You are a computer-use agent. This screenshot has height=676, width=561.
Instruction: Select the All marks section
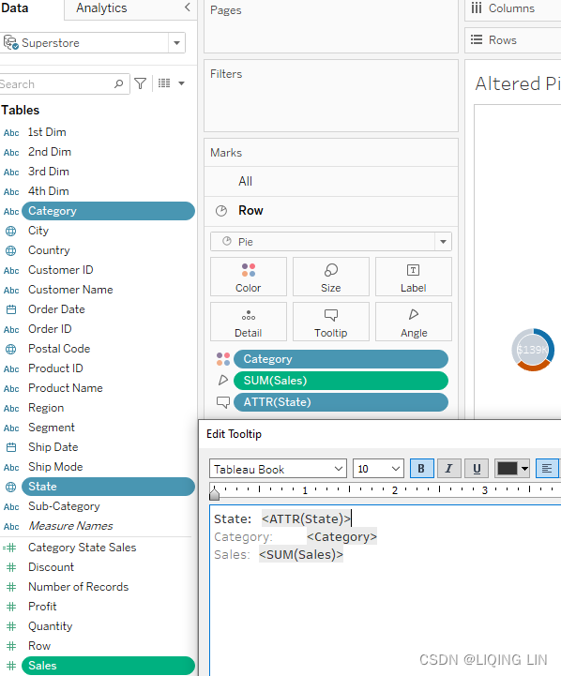pyautogui.click(x=331, y=182)
